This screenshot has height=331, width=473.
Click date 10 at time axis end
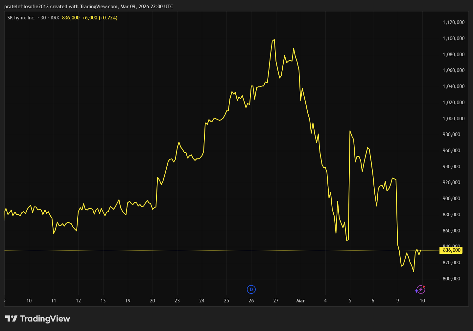click(x=422, y=300)
